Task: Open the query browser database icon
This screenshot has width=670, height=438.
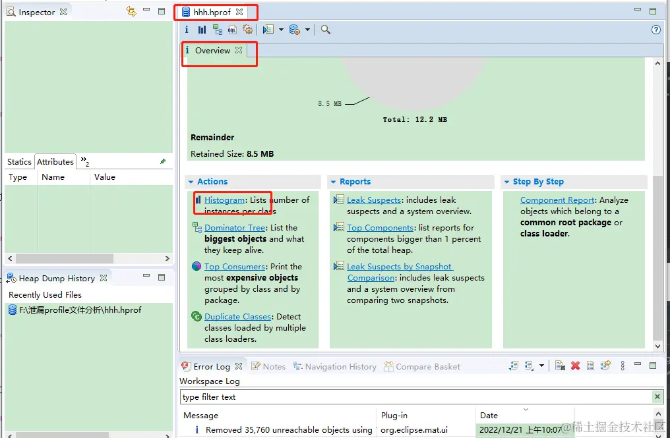Action: click(294, 30)
